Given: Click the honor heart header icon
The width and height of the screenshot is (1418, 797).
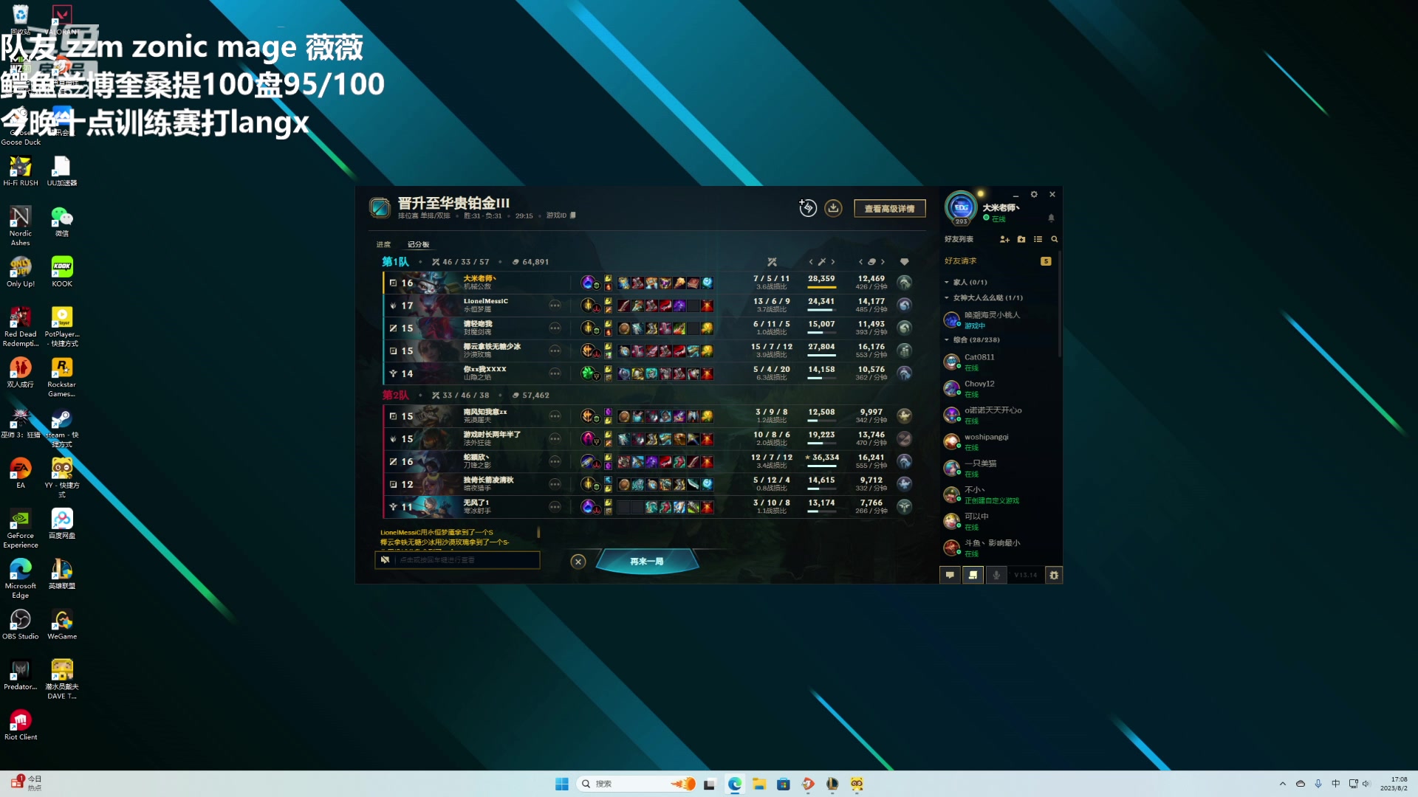Looking at the screenshot, I should pyautogui.click(x=904, y=262).
